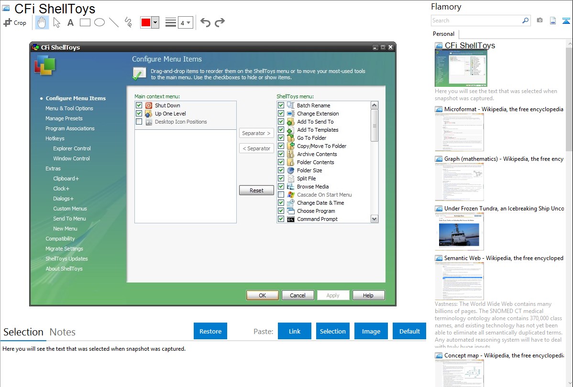Open the color picker dropdown arrow

[x=155, y=22]
